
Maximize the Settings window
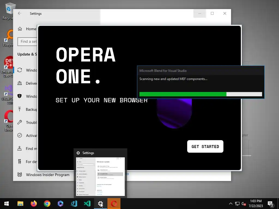pos(212,13)
